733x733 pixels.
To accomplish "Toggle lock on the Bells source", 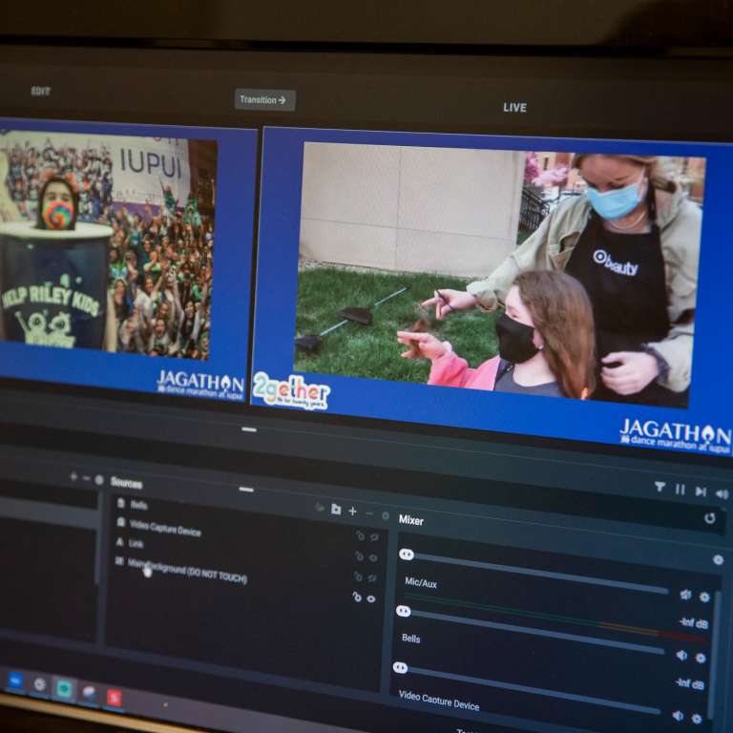I will 360,535.
